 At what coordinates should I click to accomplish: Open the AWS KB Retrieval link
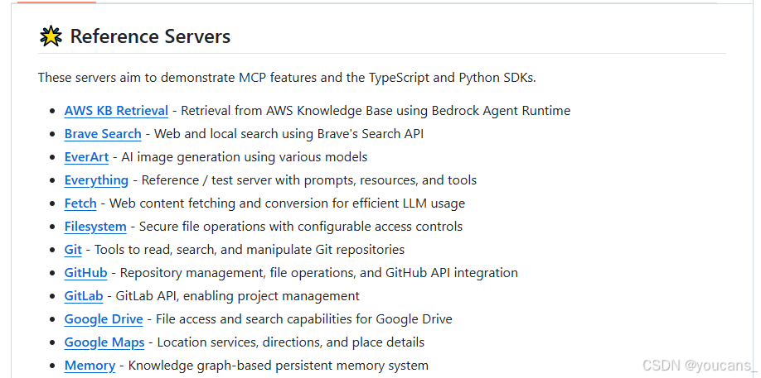pyautogui.click(x=116, y=111)
